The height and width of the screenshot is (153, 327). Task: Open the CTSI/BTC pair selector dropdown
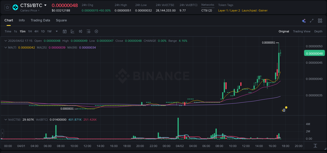point(45,5)
